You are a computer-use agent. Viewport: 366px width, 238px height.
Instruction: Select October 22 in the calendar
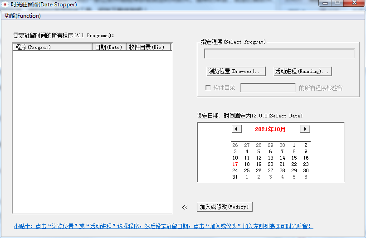(294, 164)
